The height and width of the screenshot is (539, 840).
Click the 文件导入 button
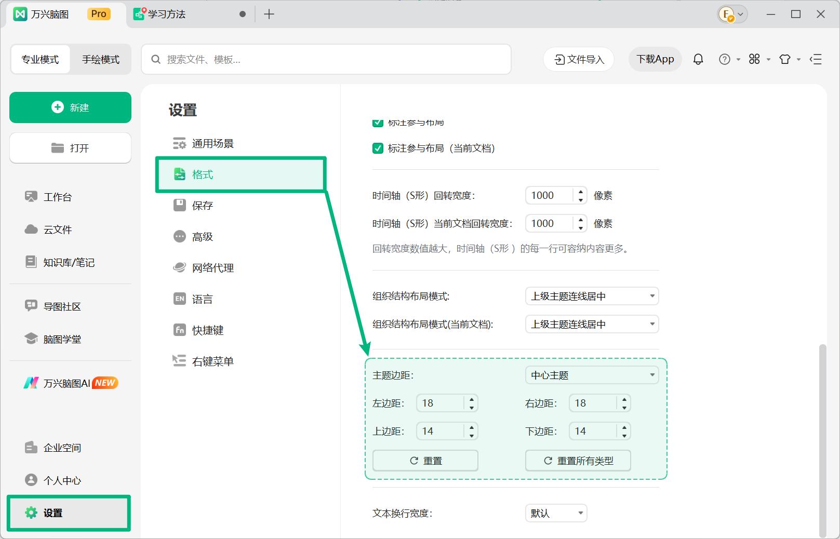tap(579, 59)
